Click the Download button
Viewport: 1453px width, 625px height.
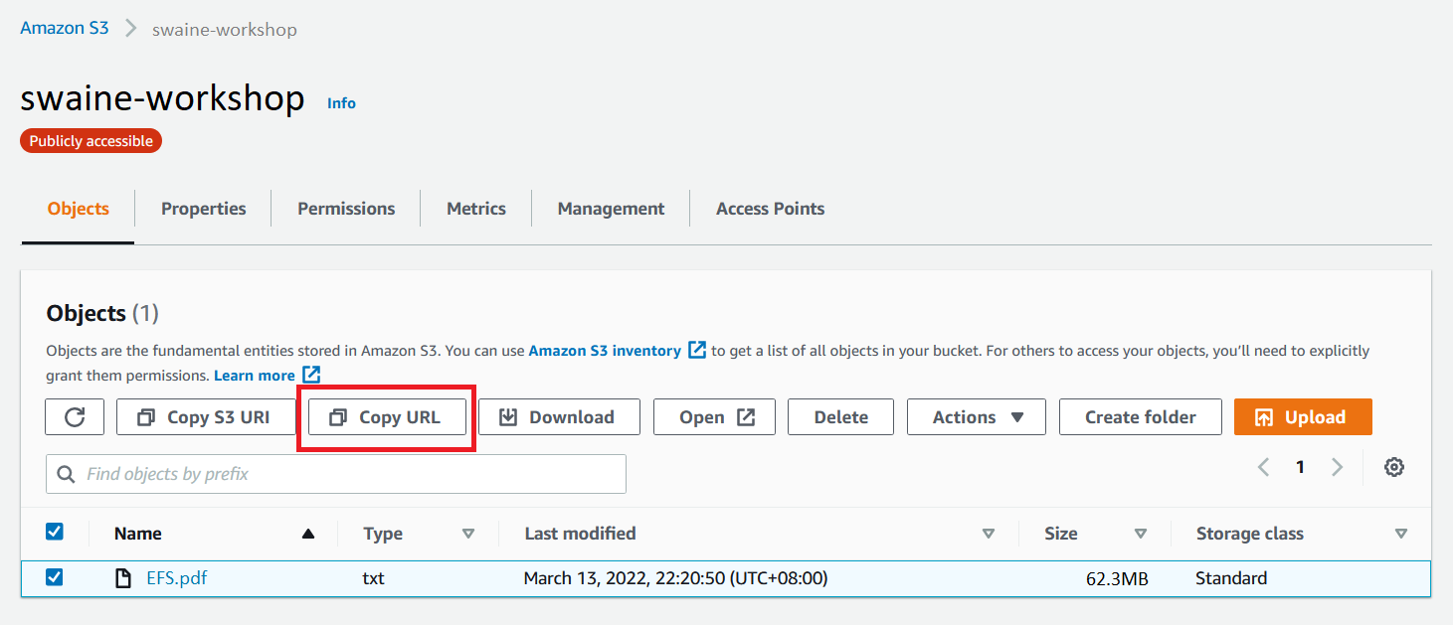click(559, 417)
